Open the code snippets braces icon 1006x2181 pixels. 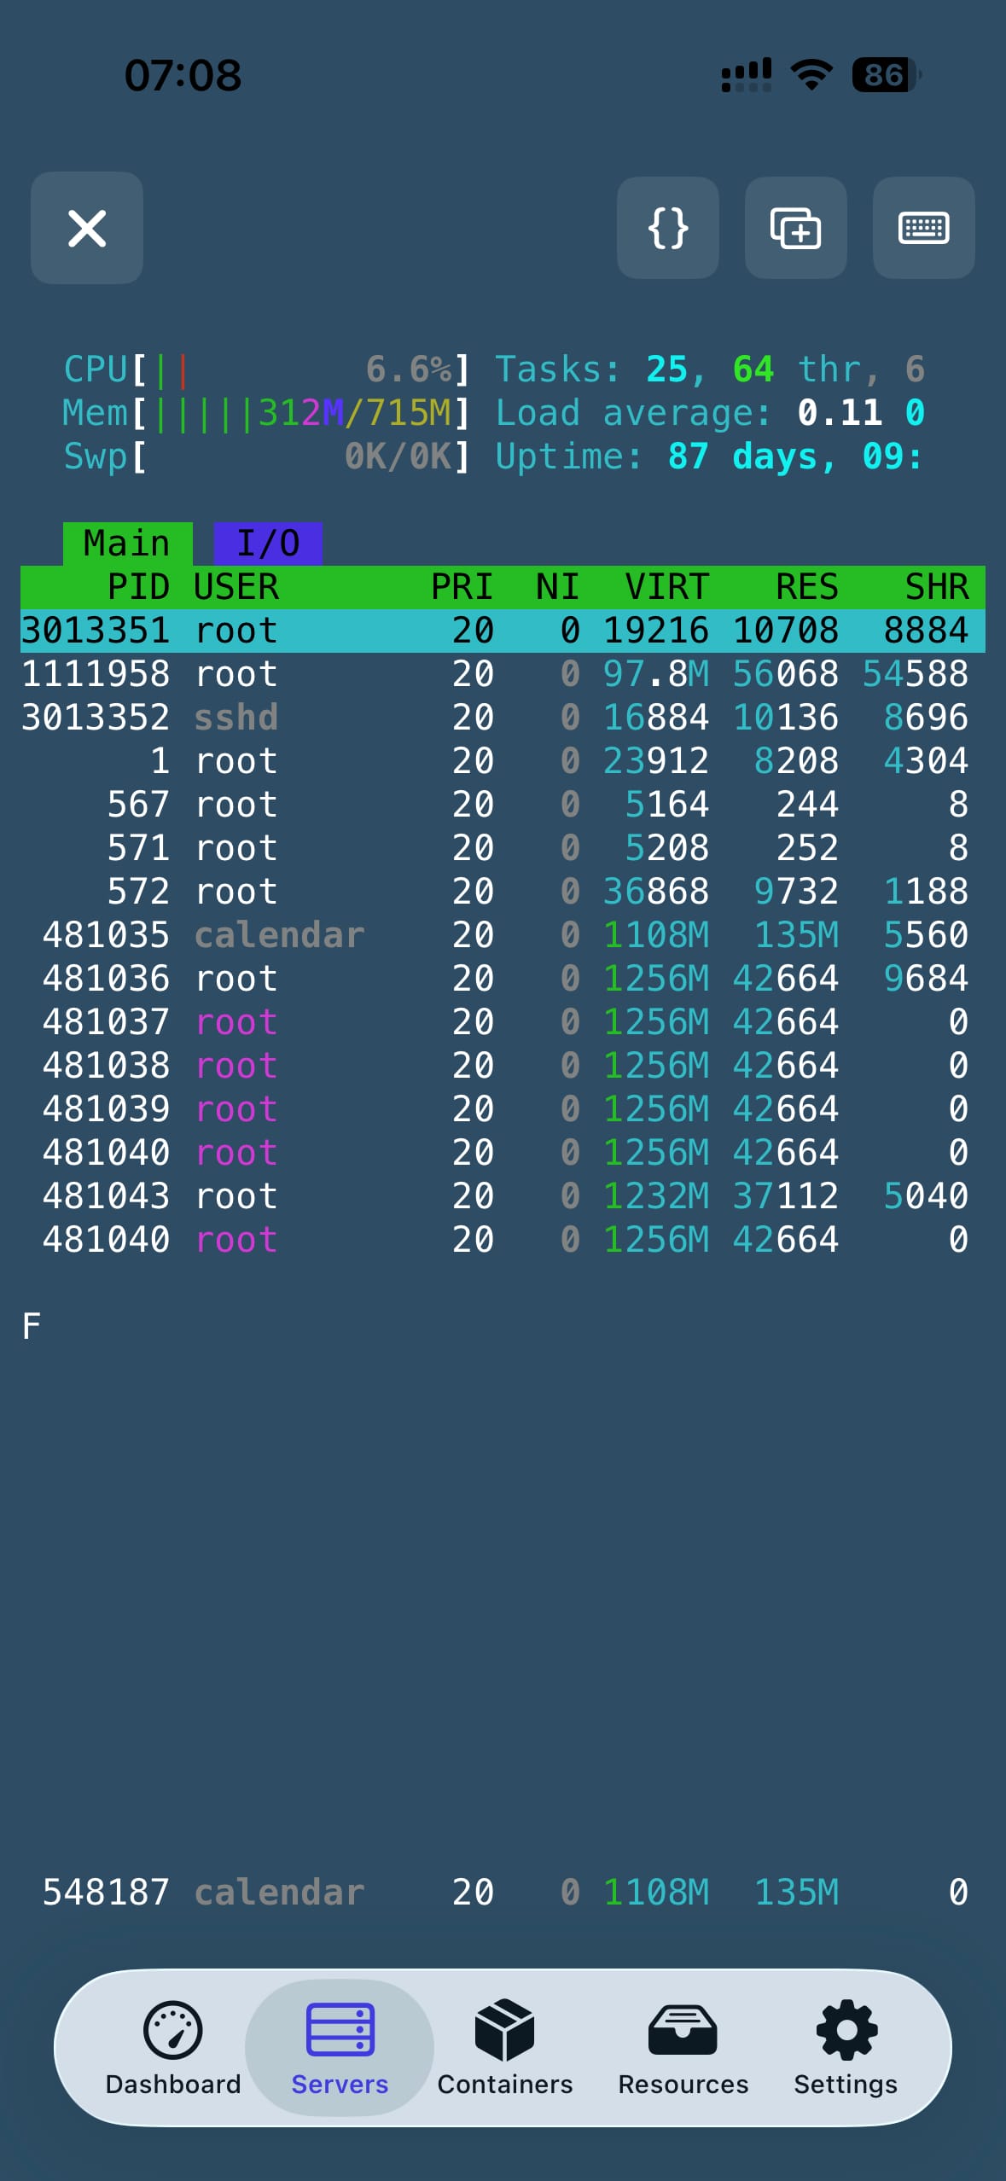point(668,228)
